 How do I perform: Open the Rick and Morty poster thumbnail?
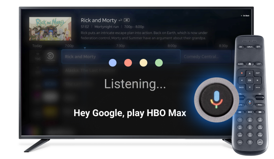50,29
